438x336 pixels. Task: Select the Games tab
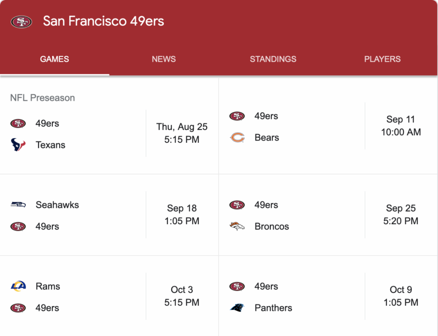[54, 59]
